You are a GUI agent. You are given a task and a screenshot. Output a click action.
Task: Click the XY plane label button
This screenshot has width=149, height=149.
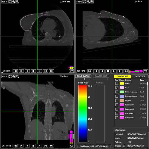(x=71, y=71)
